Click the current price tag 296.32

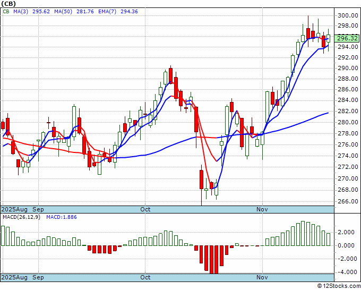point(347,38)
